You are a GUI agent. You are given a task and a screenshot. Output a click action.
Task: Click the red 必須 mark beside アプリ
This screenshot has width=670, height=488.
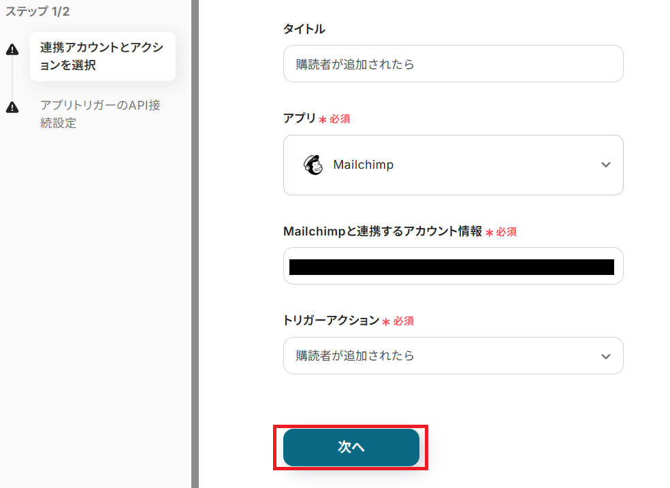click(340, 119)
